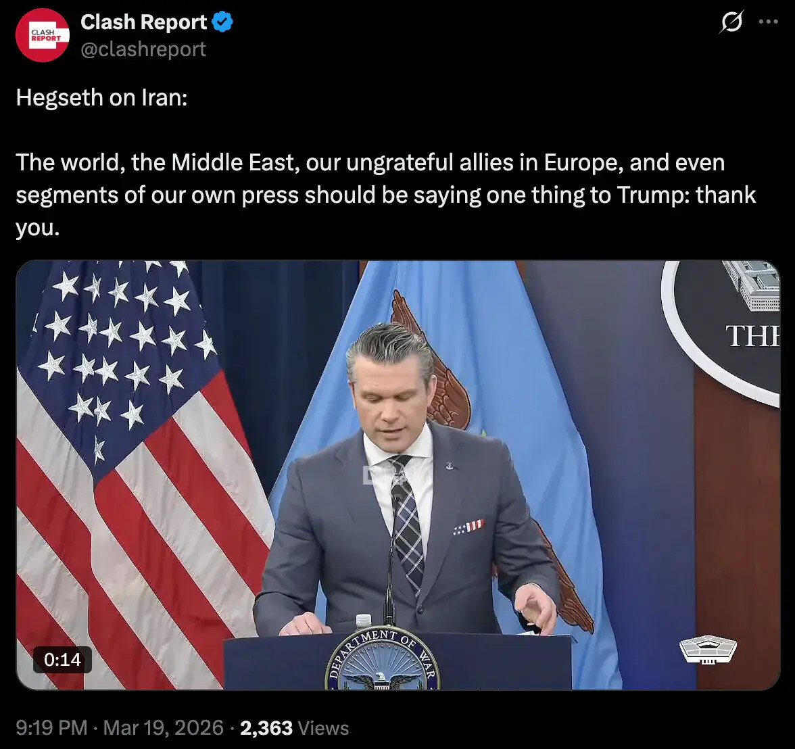
Task: Expand the three-dot more options menu
Action: 768,22
